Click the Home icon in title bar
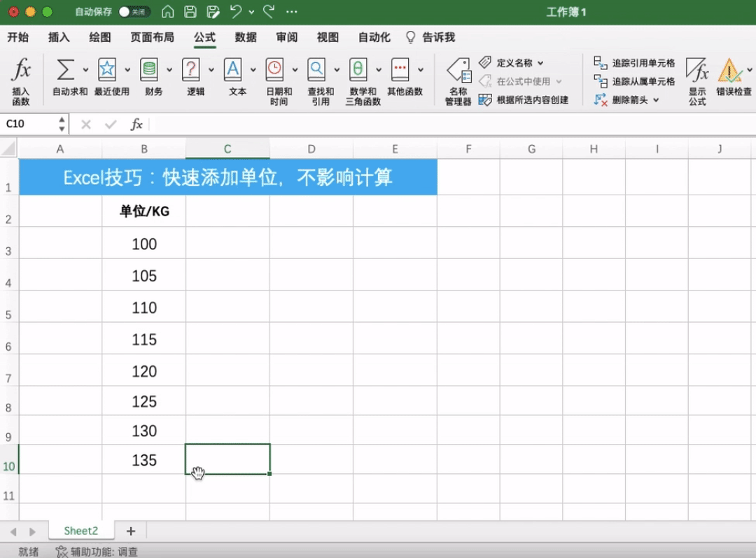Viewport: 756px width, 558px height. [168, 12]
